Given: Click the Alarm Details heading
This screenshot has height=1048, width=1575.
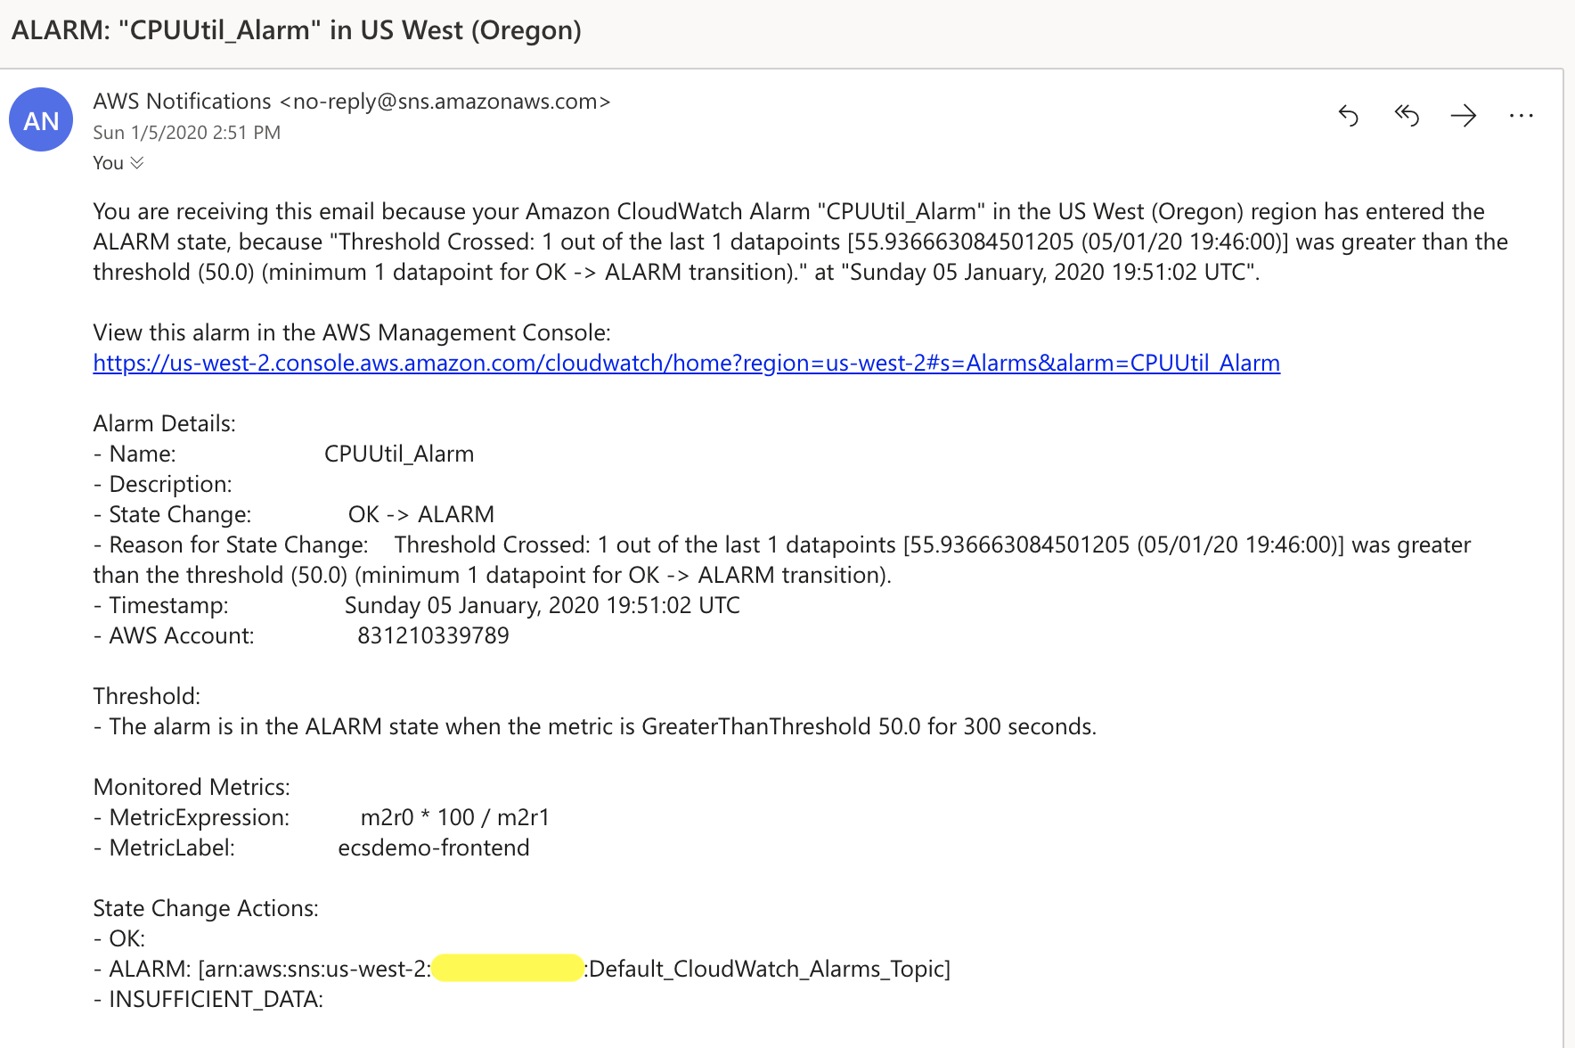Looking at the screenshot, I should [164, 424].
